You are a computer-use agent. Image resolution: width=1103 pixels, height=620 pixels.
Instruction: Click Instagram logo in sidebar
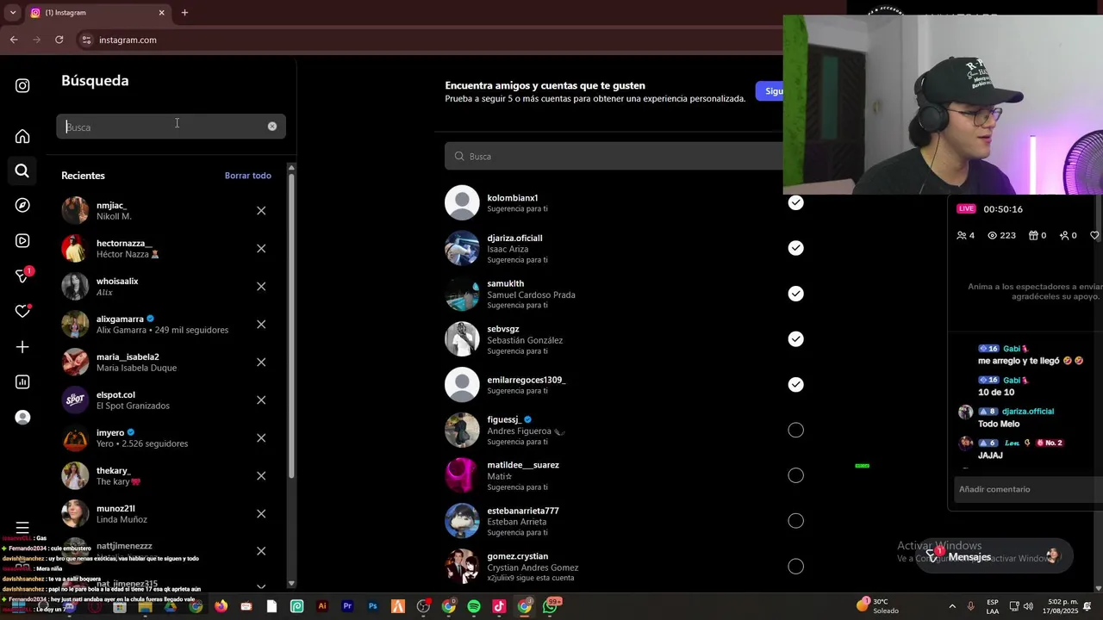coord(22,85)
